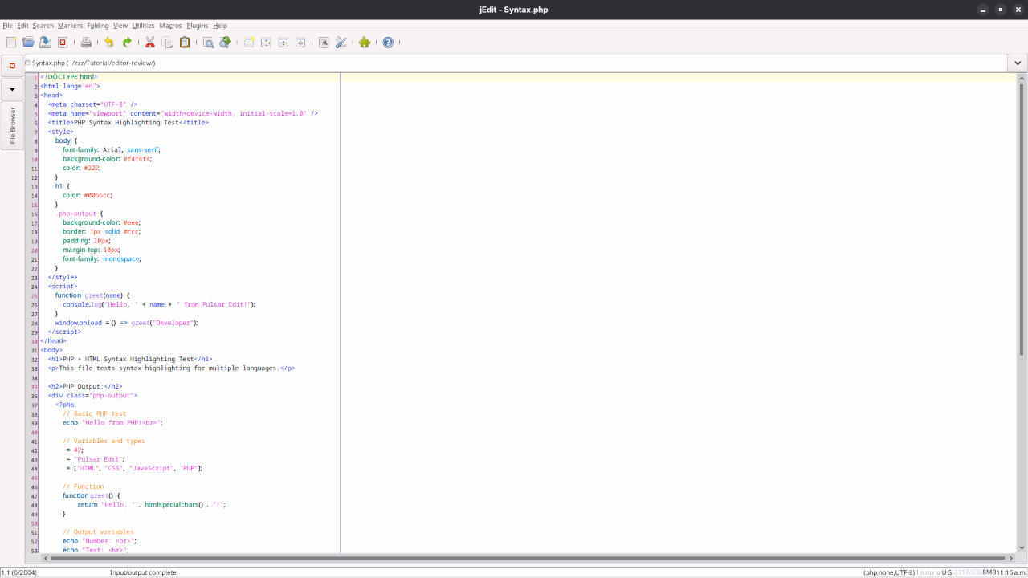The height and width of the screenshot is (578, 1028).
Task: Click the Find Next toolbar icon
Action: point(225,43)
